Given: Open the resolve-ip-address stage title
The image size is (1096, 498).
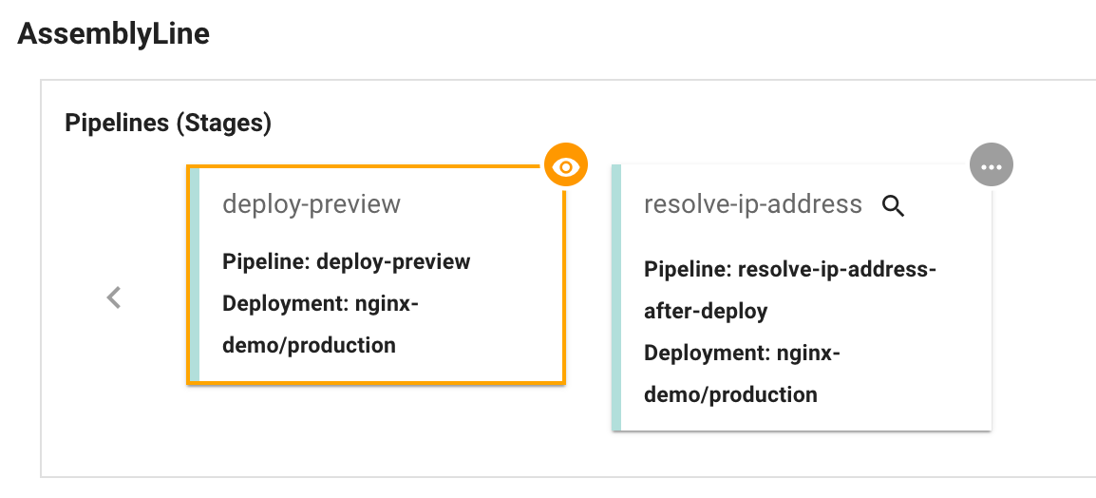Looking at the screenshot, I should pos(752,204).
